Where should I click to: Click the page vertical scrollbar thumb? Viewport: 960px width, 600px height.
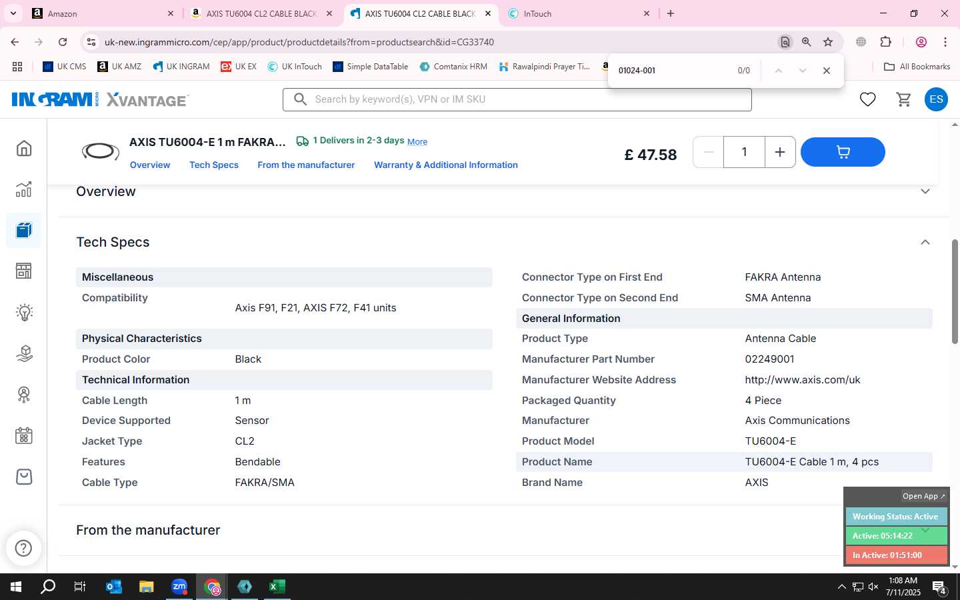(x=955, y=291)
